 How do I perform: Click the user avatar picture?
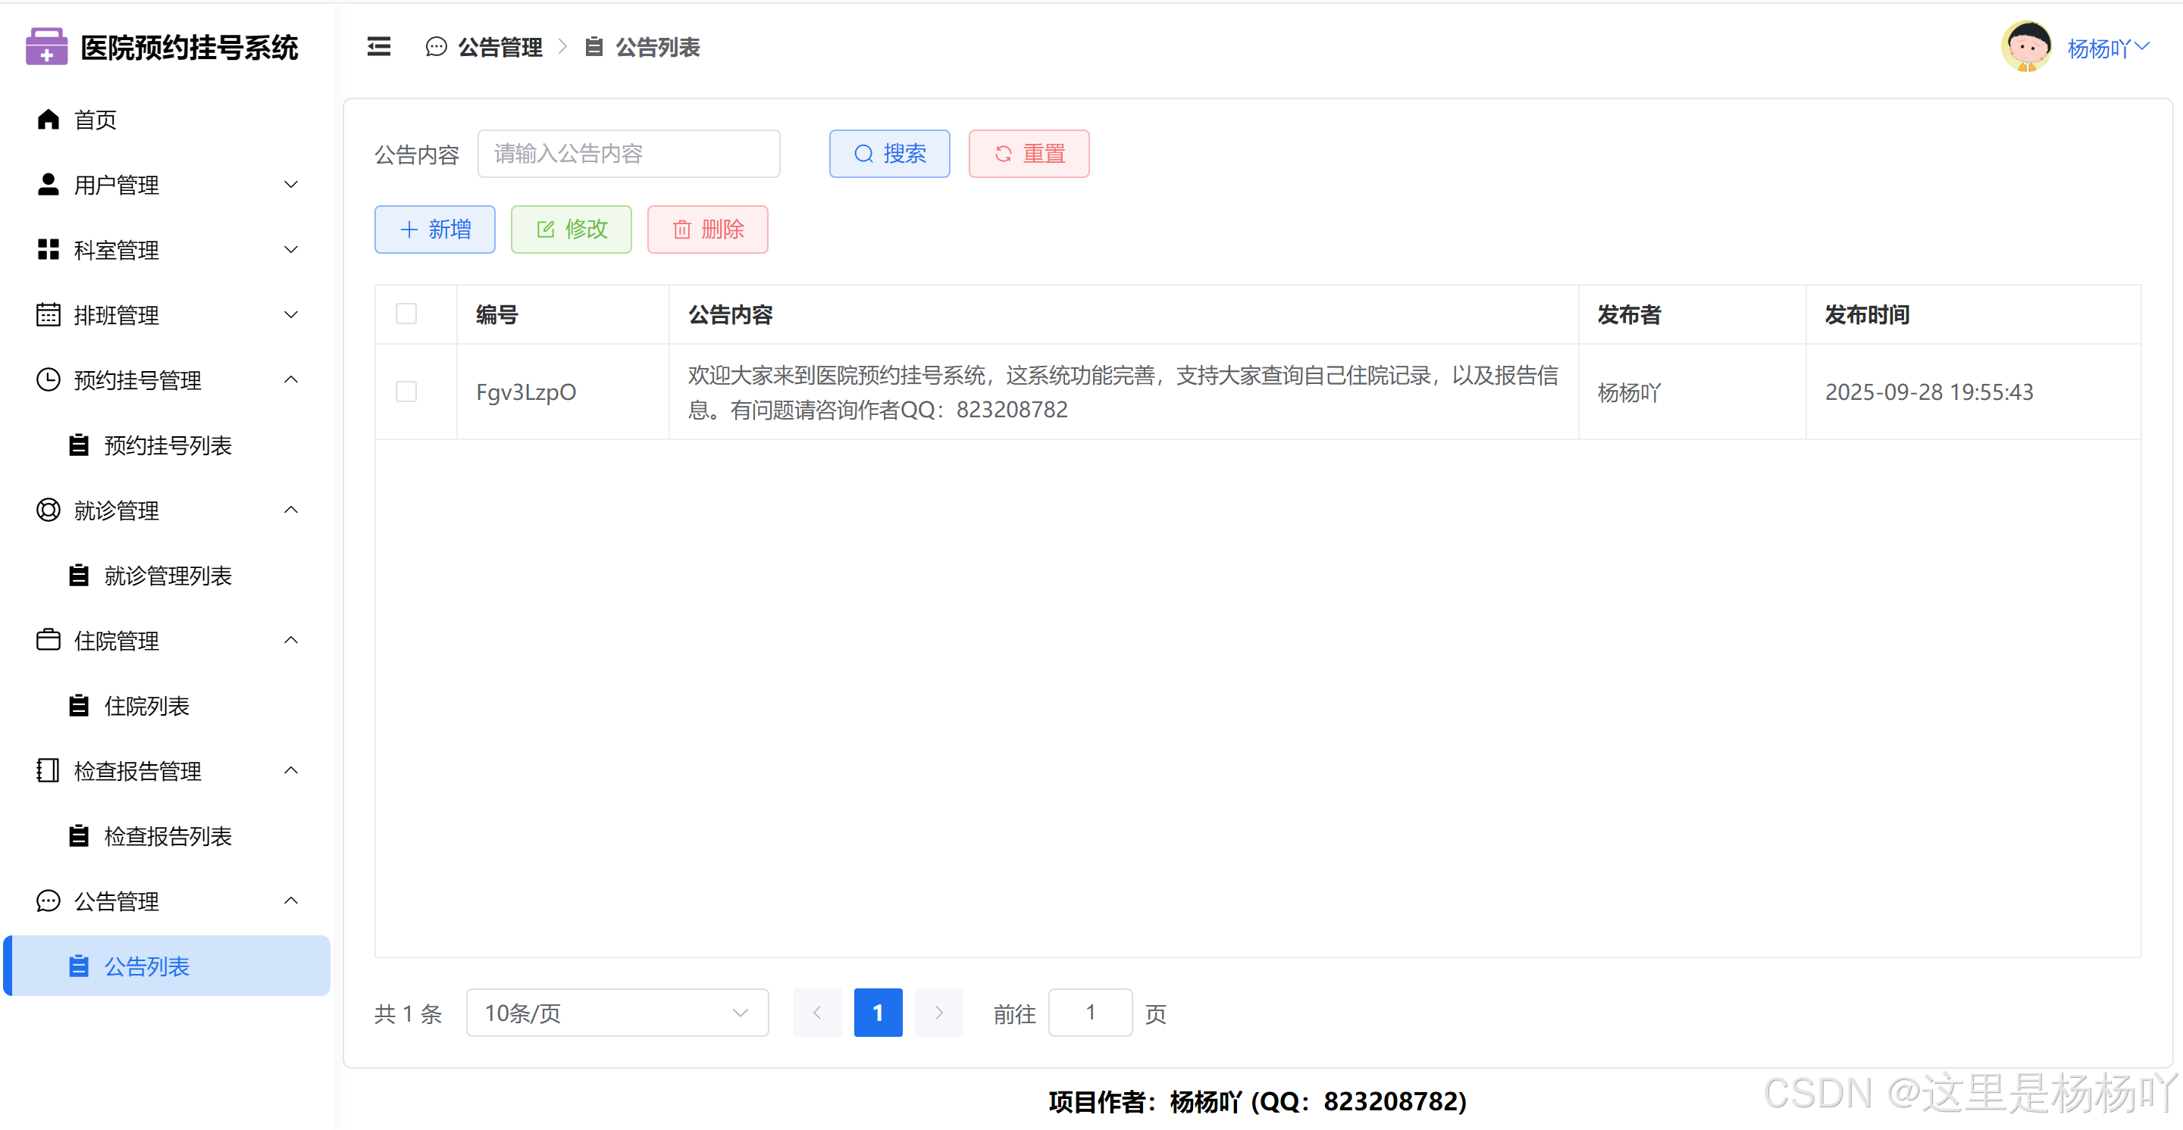click(x=2025, y=48)
